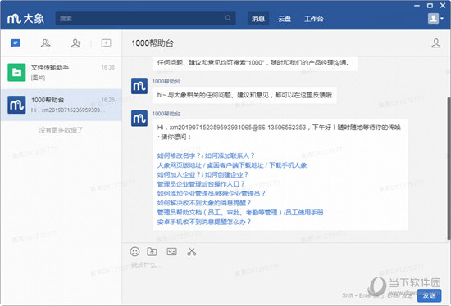Click the 发送 send button
This screenshot has height=306, width=451.
click(429, 295)
